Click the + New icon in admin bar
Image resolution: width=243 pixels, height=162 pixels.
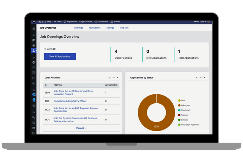[x=55, y=21]
